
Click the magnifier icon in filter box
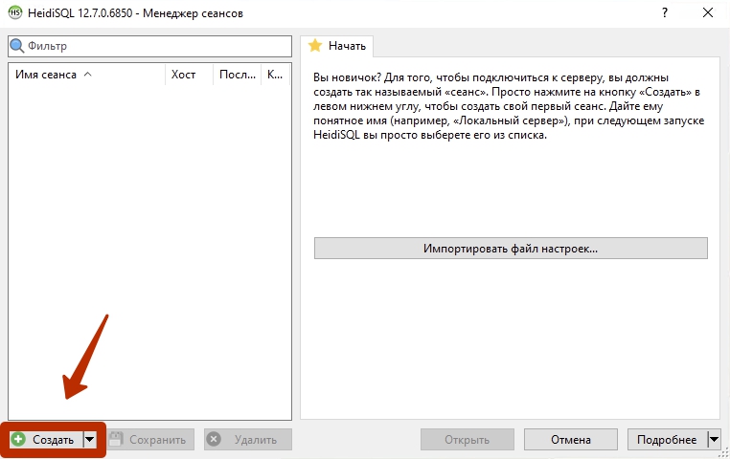16,46
